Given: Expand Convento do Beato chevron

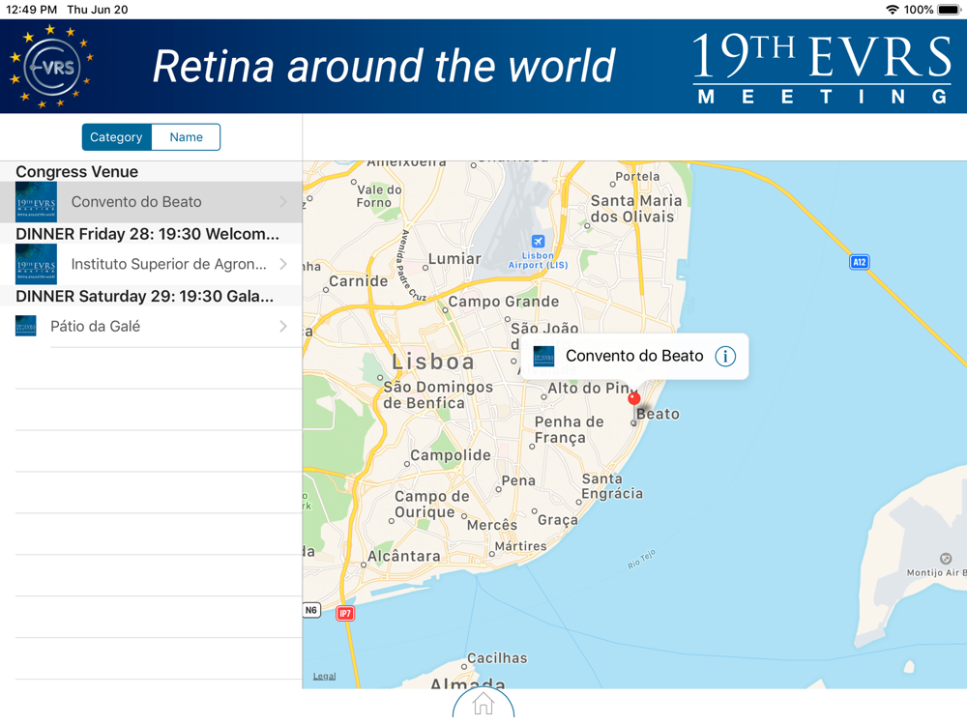Looking at the screenshot, I should 283,202.
